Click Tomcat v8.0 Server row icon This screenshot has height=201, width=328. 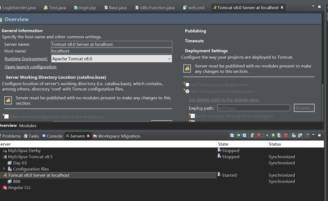5,175
